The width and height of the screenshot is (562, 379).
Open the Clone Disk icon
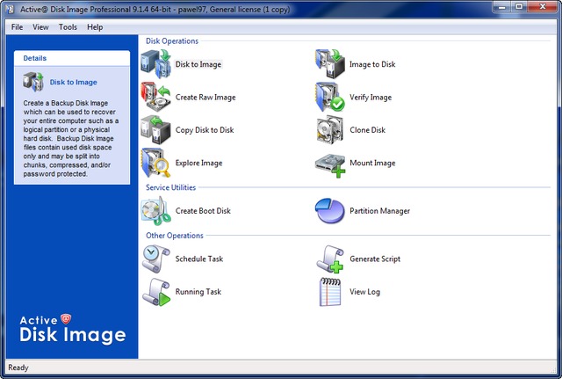pos(328,130)
